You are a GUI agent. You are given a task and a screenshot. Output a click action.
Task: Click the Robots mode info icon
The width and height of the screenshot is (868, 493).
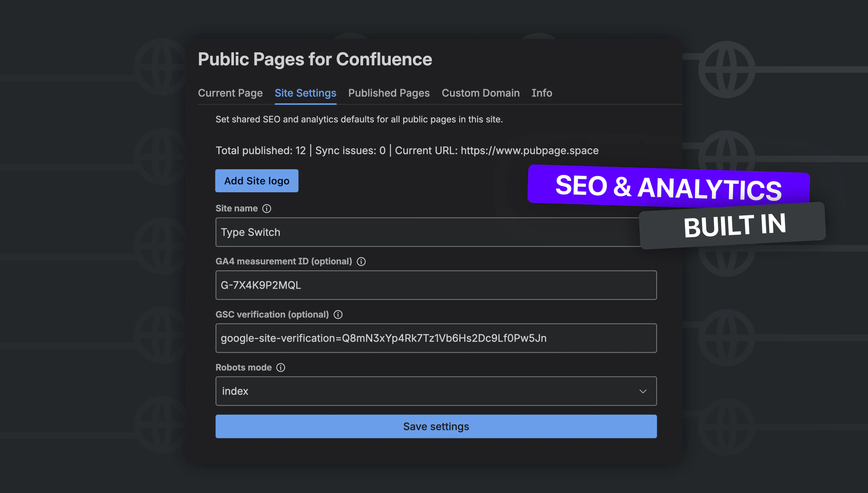point(281,367)
